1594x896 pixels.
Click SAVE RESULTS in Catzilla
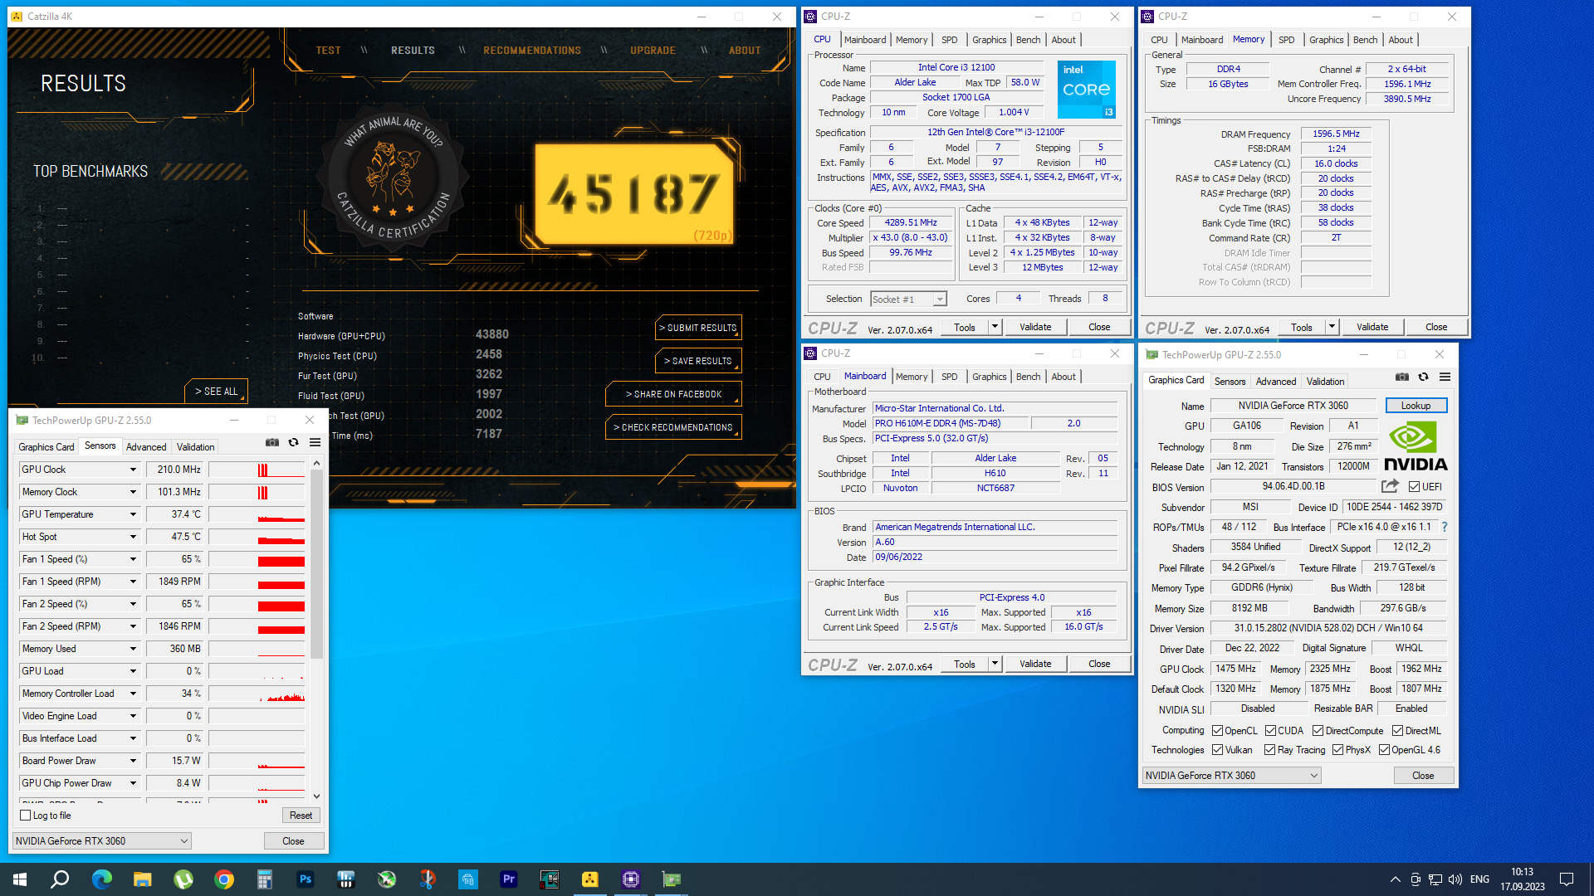(698, 361)
